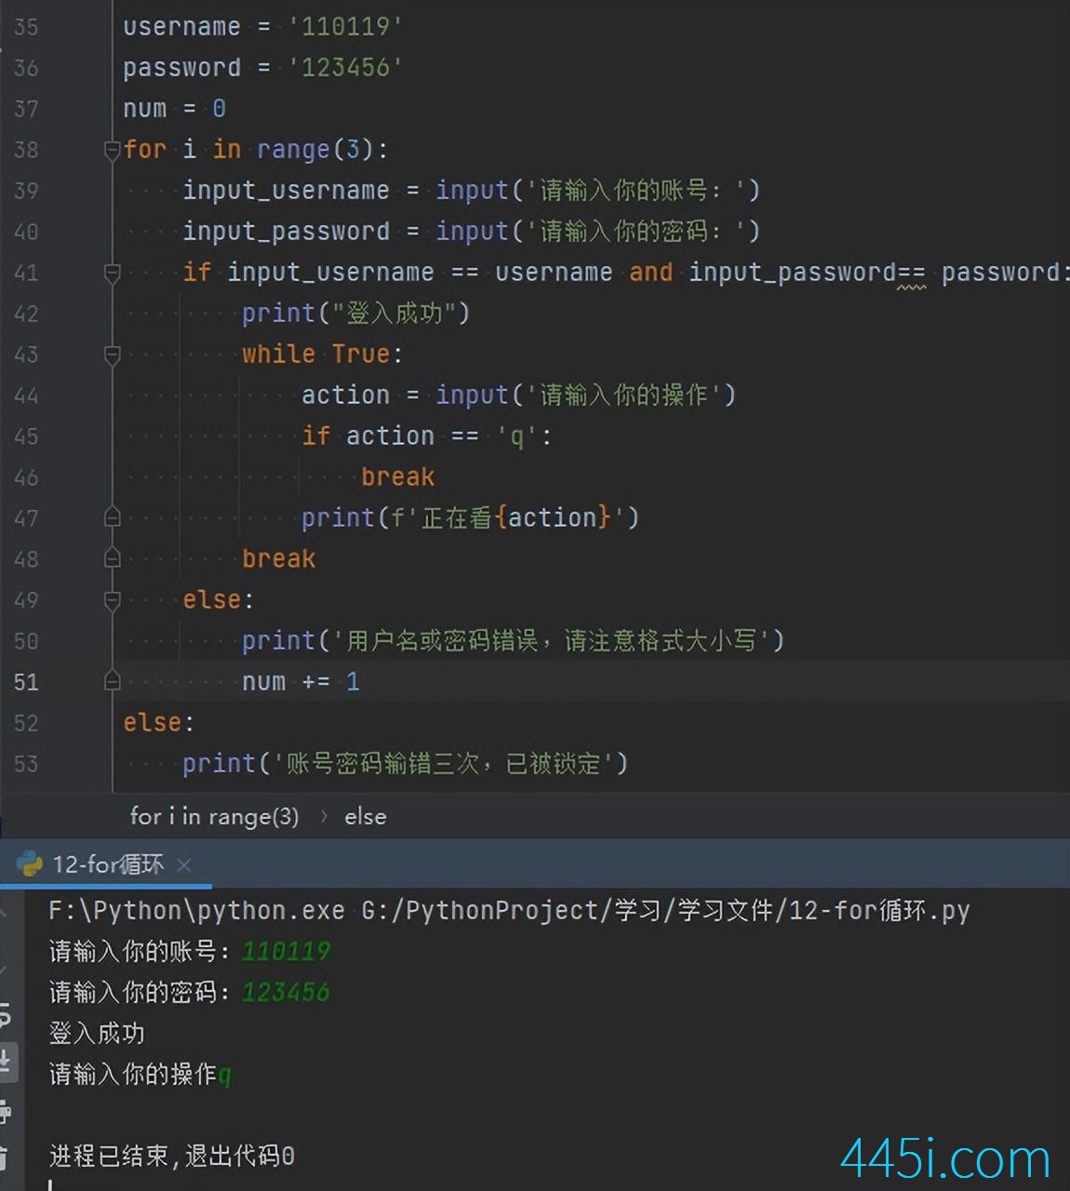Collapse the for loop fold at line 38

point(113,150)
